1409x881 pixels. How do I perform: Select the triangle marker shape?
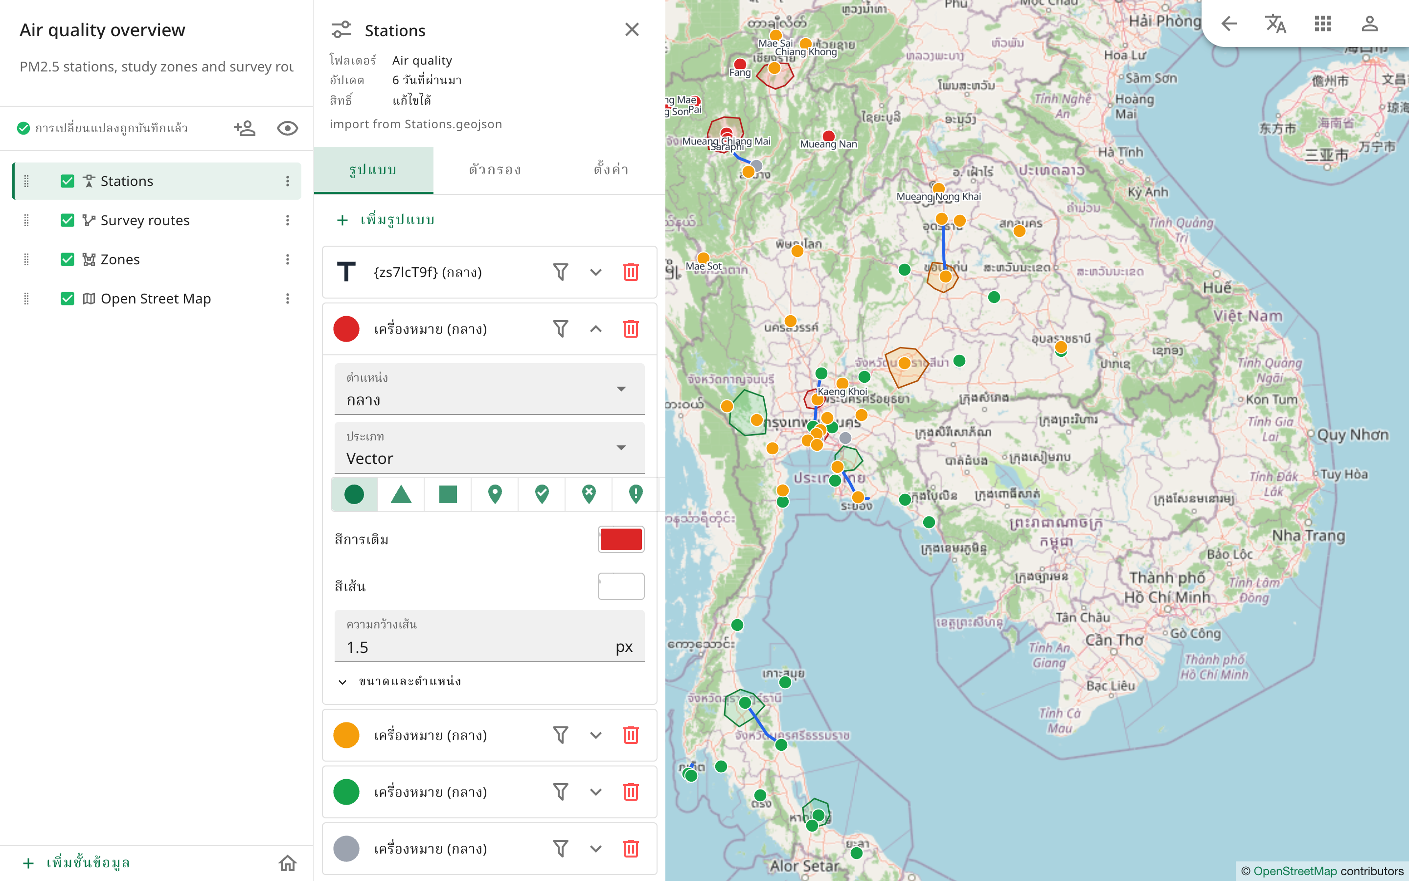point(401,494)
